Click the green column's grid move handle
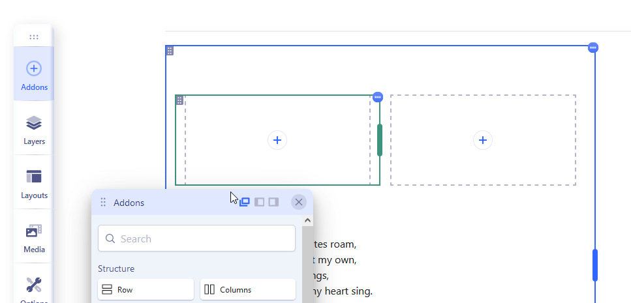Screen dimensions: 631x303 (x=179, y=100)
